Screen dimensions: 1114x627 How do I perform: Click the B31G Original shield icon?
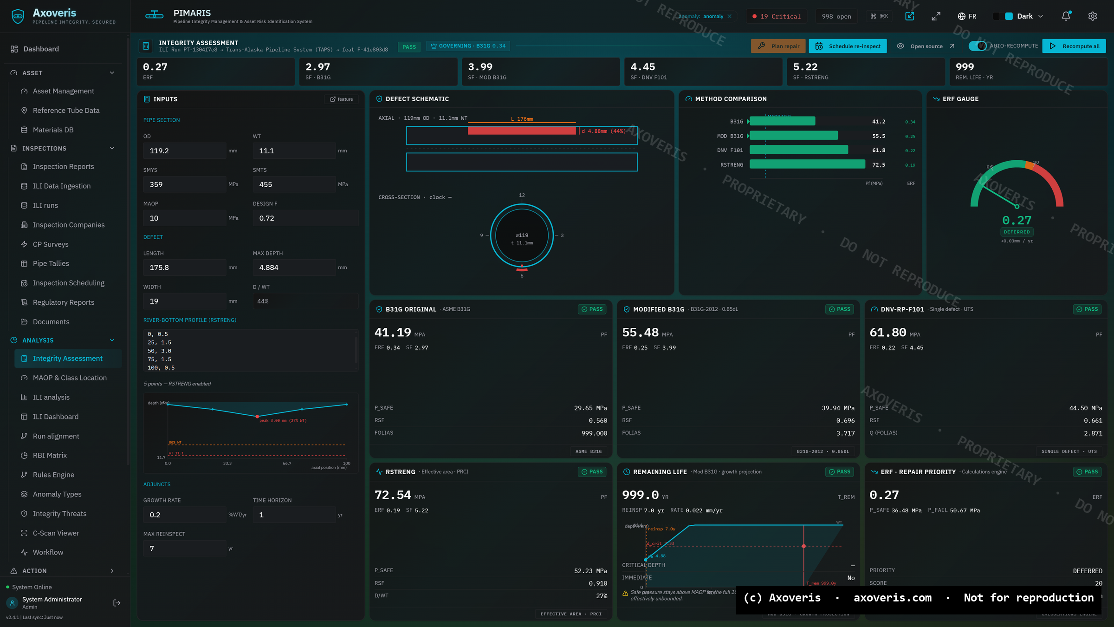[x=379, y=309]
